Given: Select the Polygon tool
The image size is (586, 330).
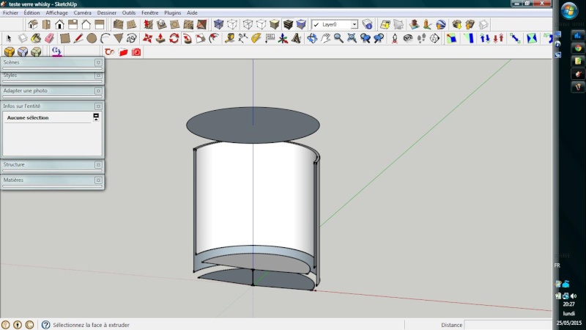Looking at the screenshot, I should (119, 38).
